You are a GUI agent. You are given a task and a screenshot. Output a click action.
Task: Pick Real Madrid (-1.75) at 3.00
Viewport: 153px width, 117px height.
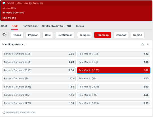tap(114, 103)
